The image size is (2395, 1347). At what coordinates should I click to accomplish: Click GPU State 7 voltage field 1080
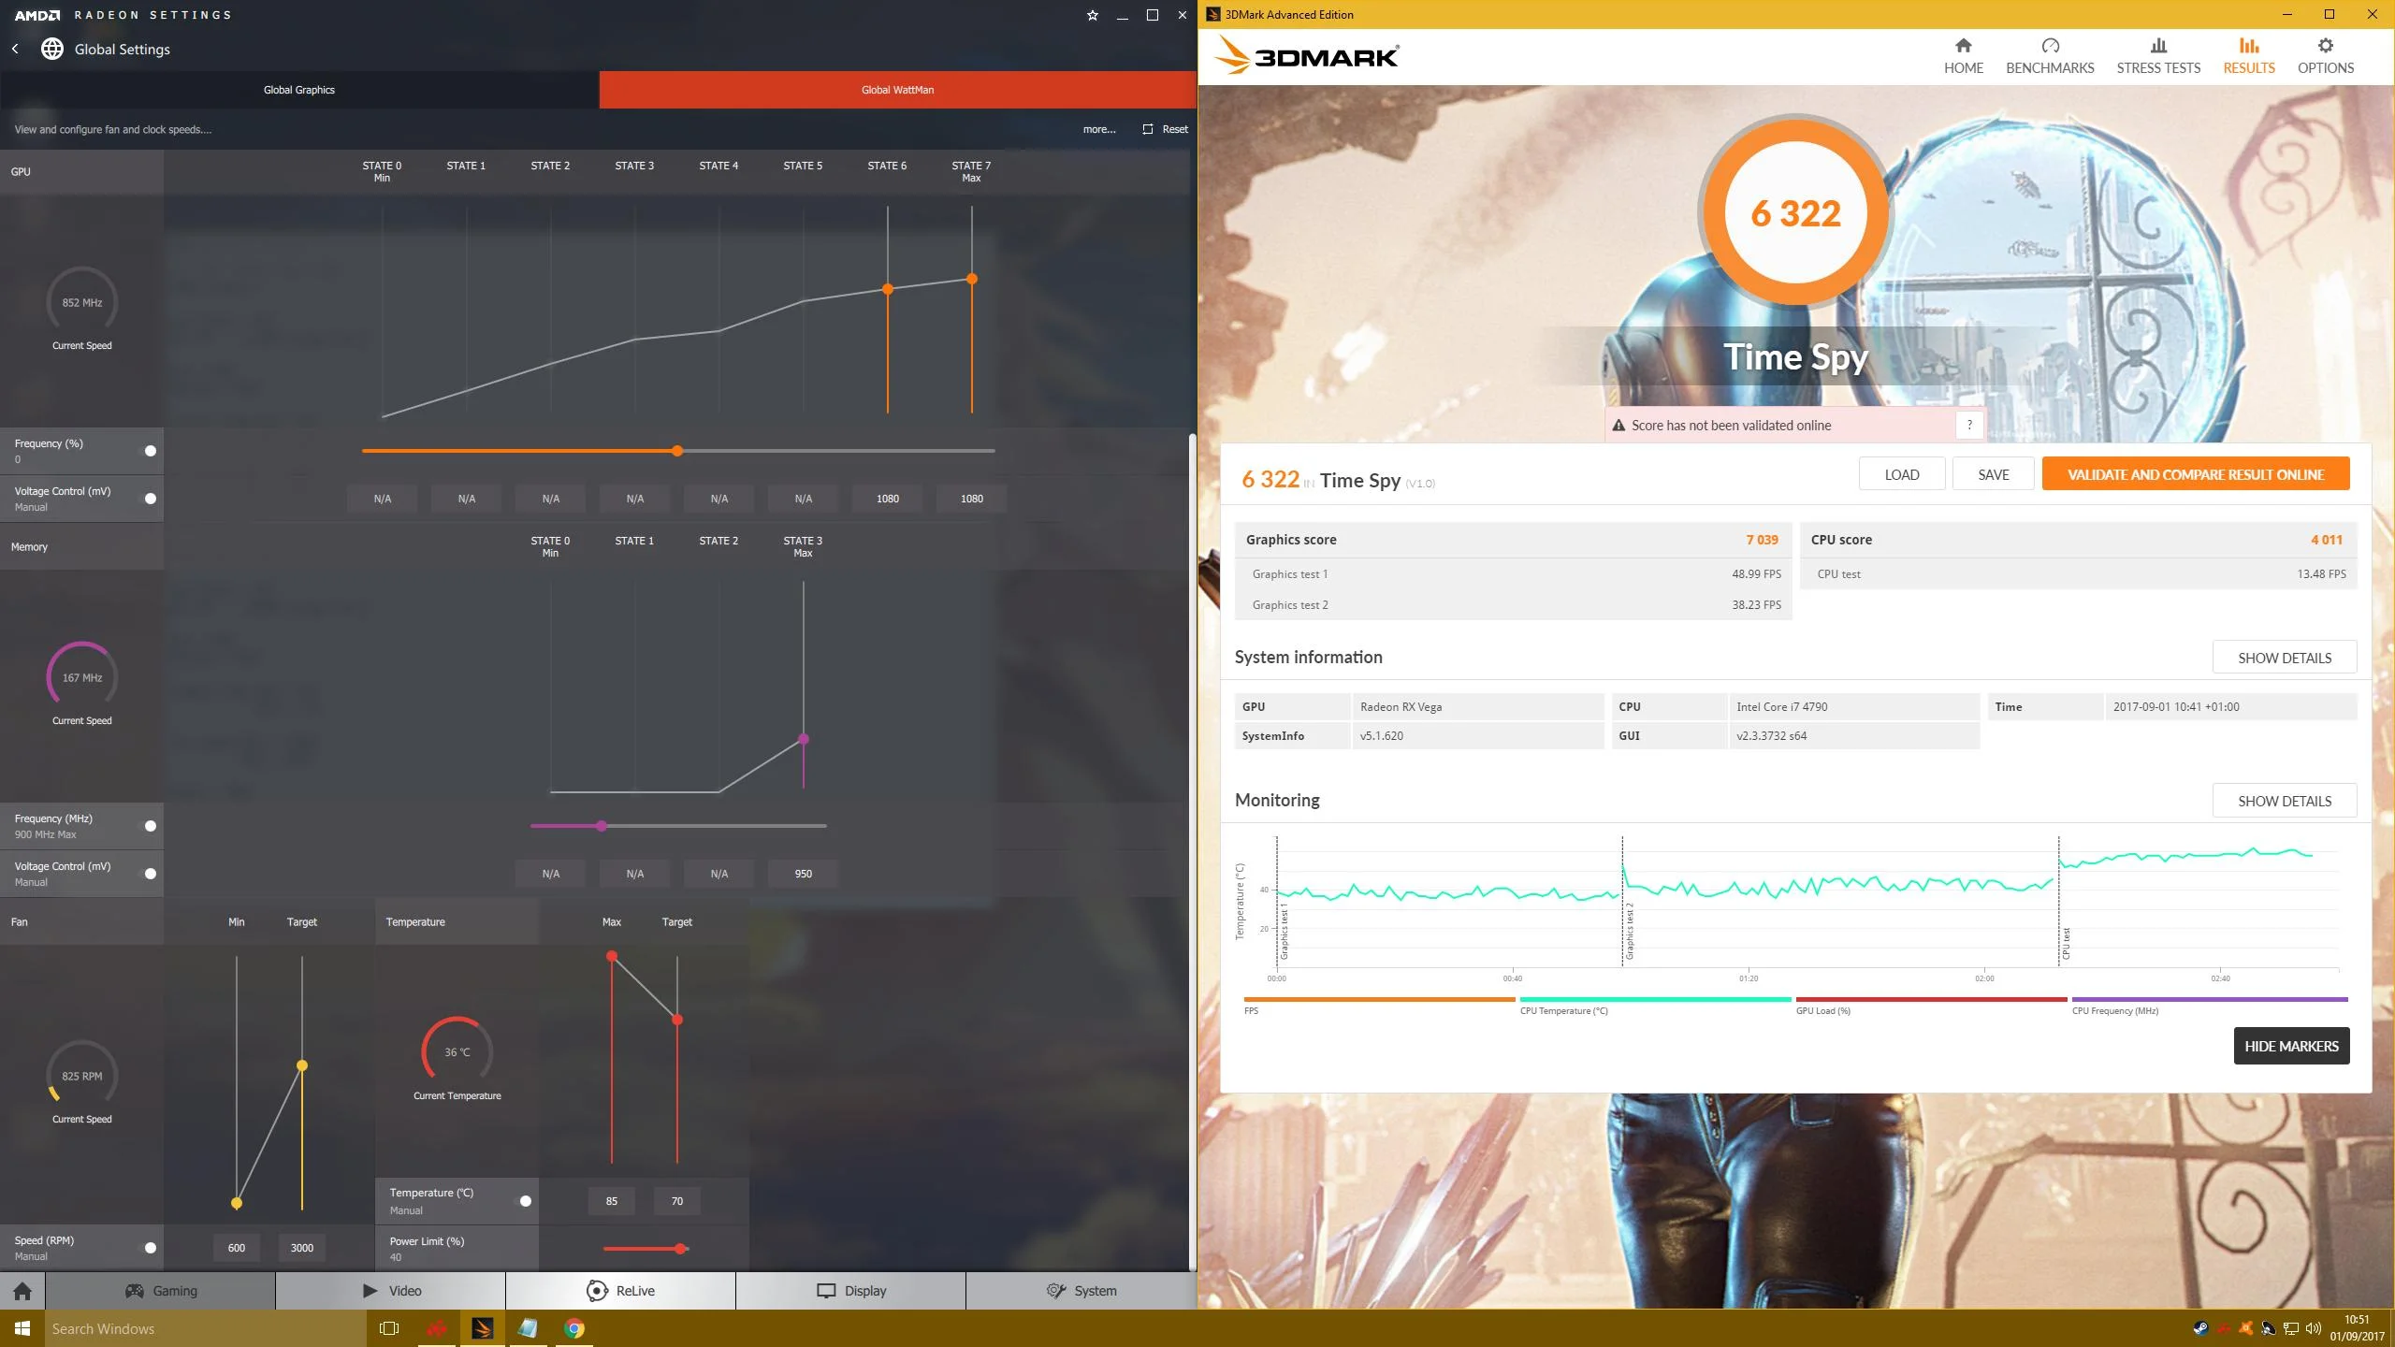coord(971,499)
